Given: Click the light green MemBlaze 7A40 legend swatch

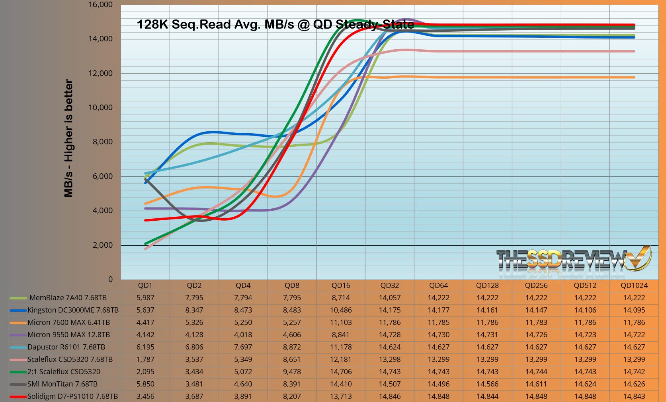Looking at the screenshot, I should pos(18,298).
